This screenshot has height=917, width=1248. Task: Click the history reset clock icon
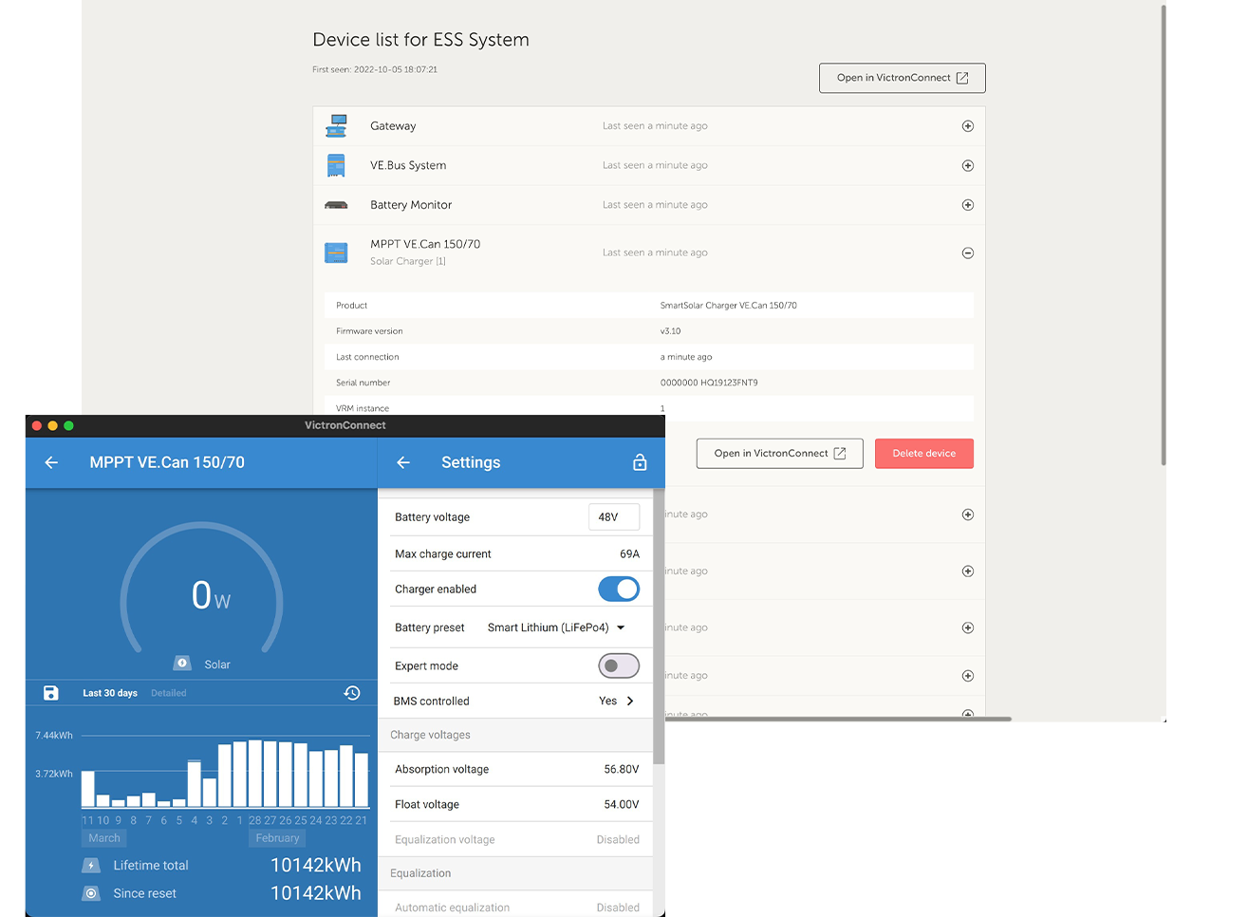[352, 693]
